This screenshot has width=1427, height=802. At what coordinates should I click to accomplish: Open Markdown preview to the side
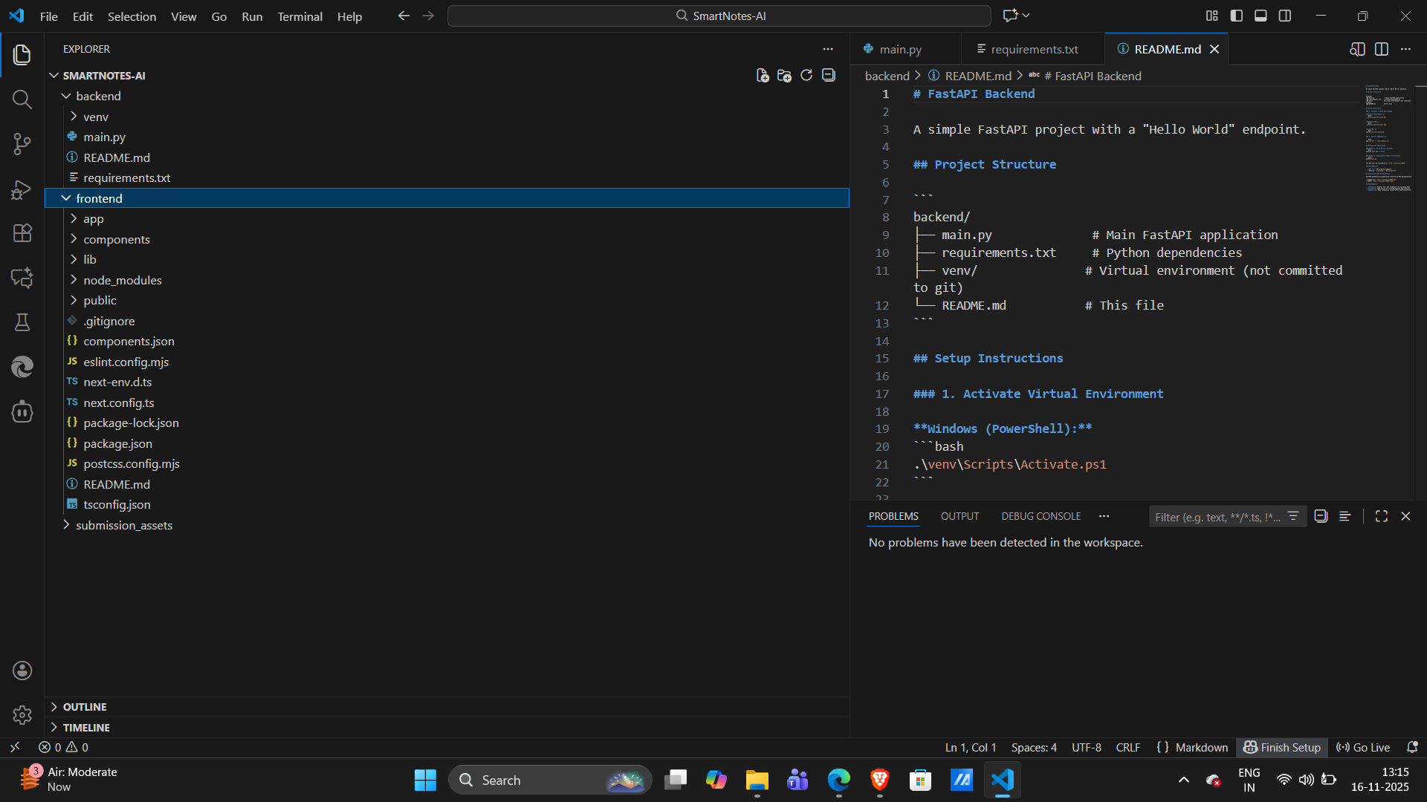point(1357,49)
